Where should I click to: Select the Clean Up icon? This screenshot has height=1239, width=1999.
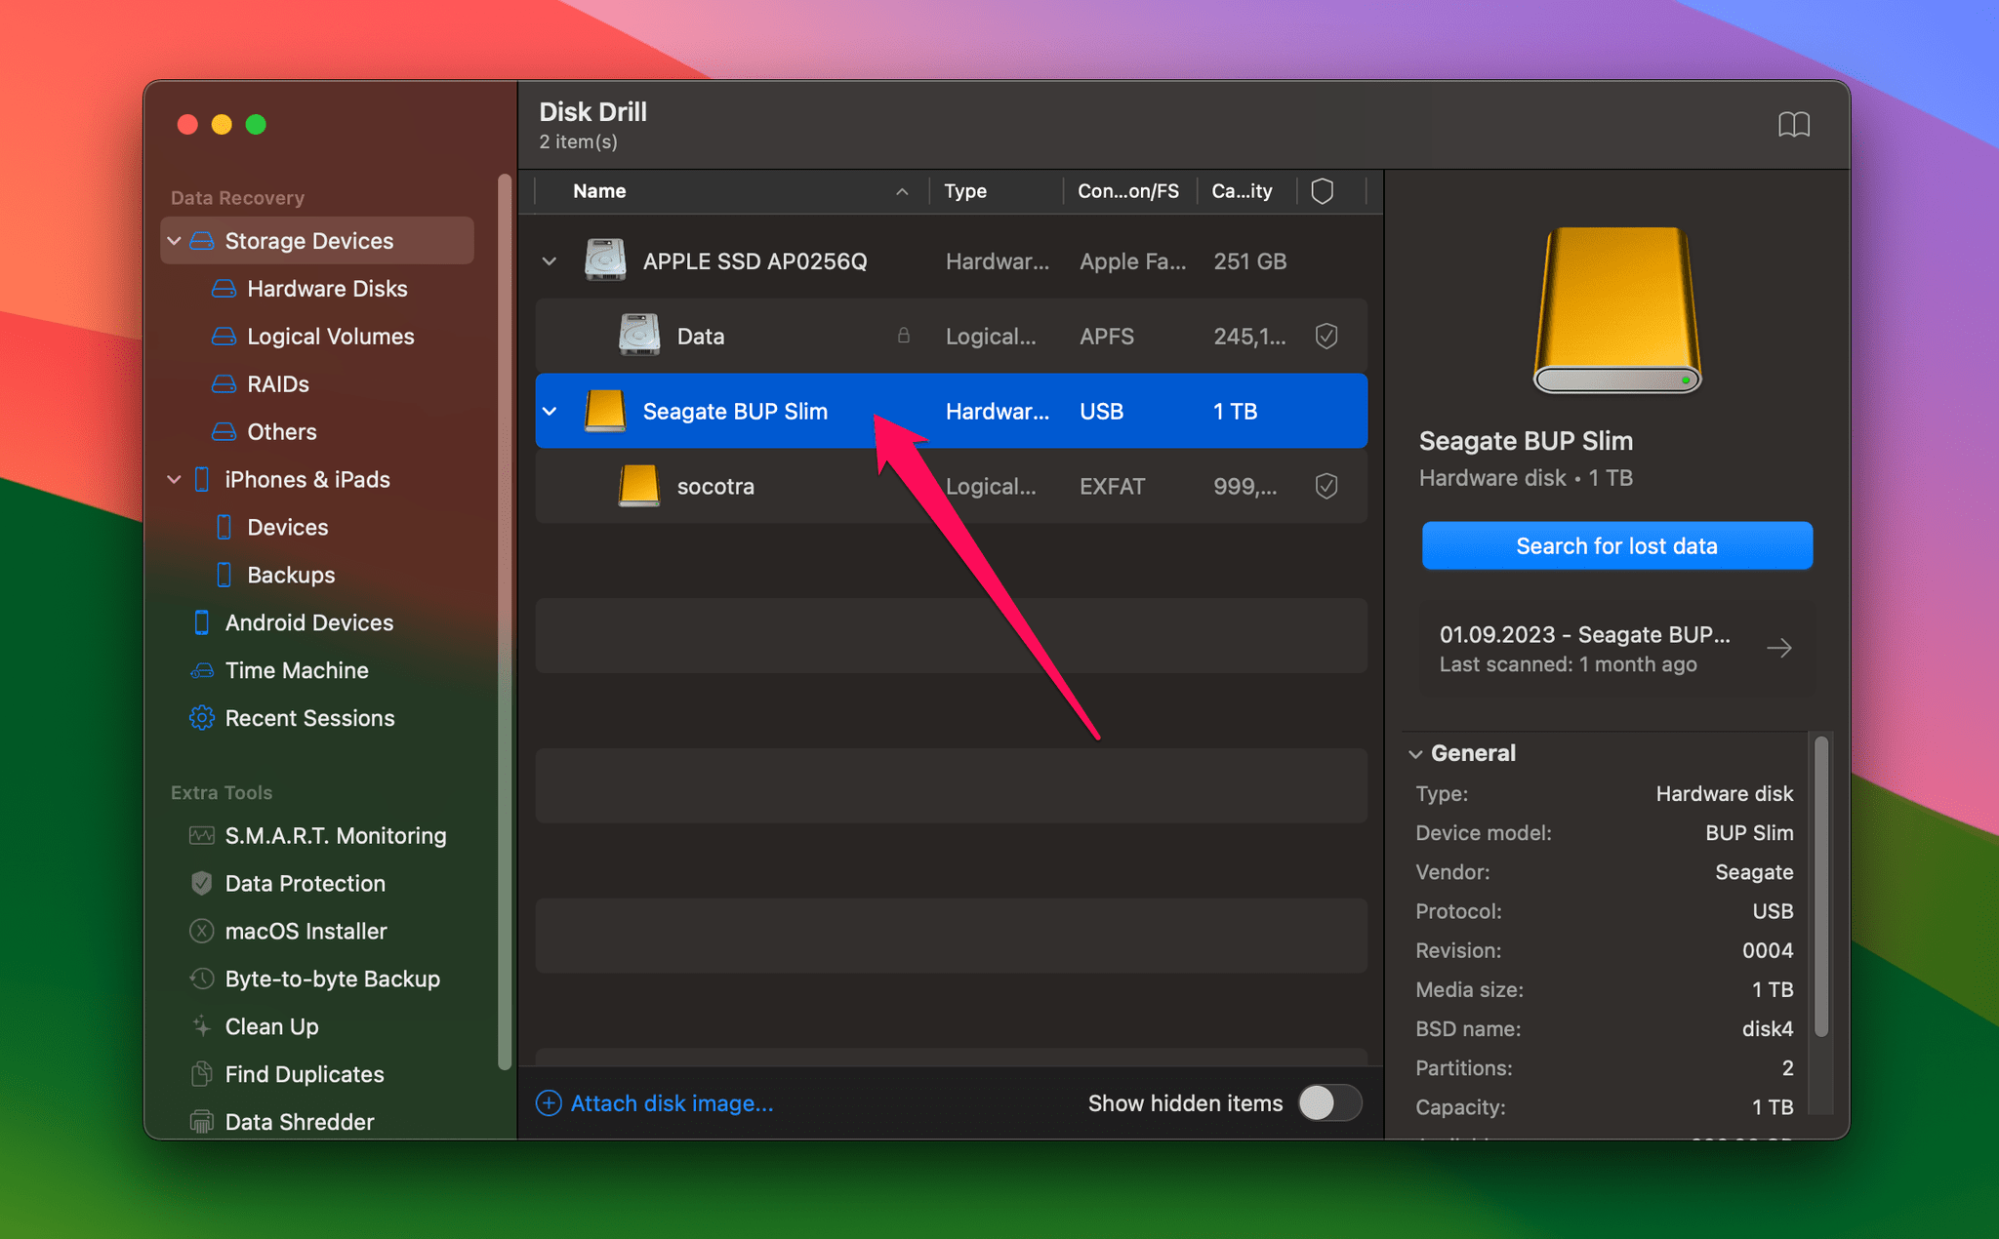[200, 1026]
